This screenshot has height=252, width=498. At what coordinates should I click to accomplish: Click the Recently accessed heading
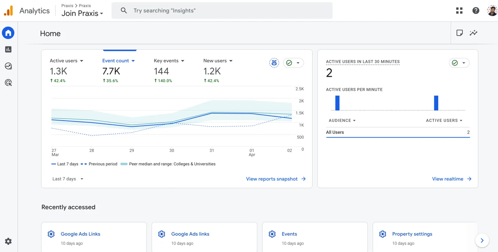(x=68, y=207)
